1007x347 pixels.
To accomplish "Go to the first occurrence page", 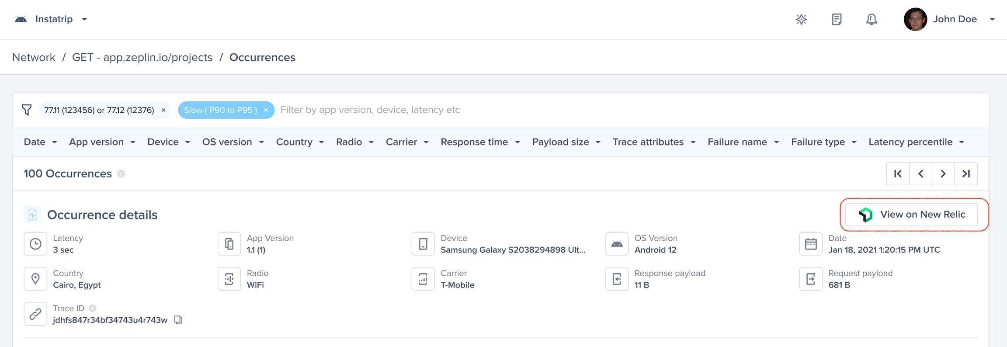I will (898, 174).
